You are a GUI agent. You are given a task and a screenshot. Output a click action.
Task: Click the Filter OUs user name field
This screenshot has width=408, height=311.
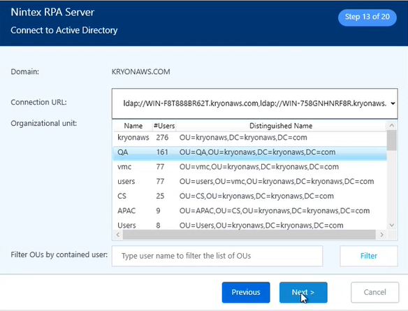(217, 256)
